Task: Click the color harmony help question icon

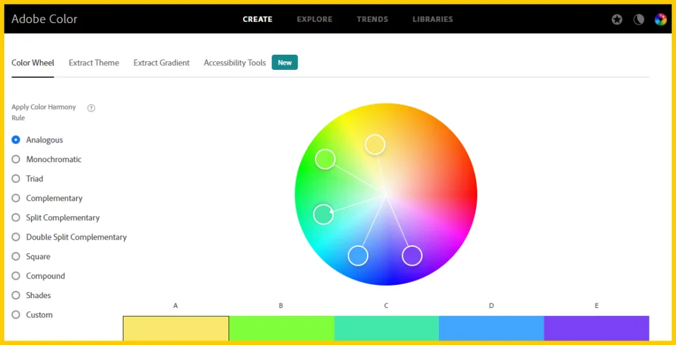Action: tap(91, 108)
